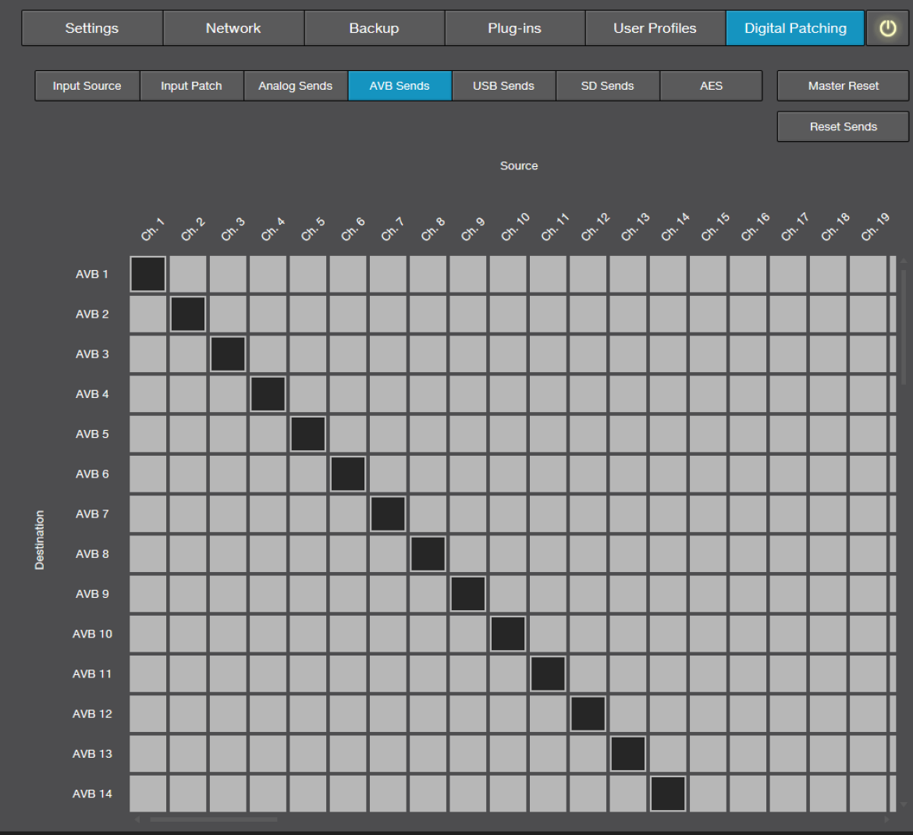
Task: Patch Ch. 1 to AVB 14
Action: point(148,794)
